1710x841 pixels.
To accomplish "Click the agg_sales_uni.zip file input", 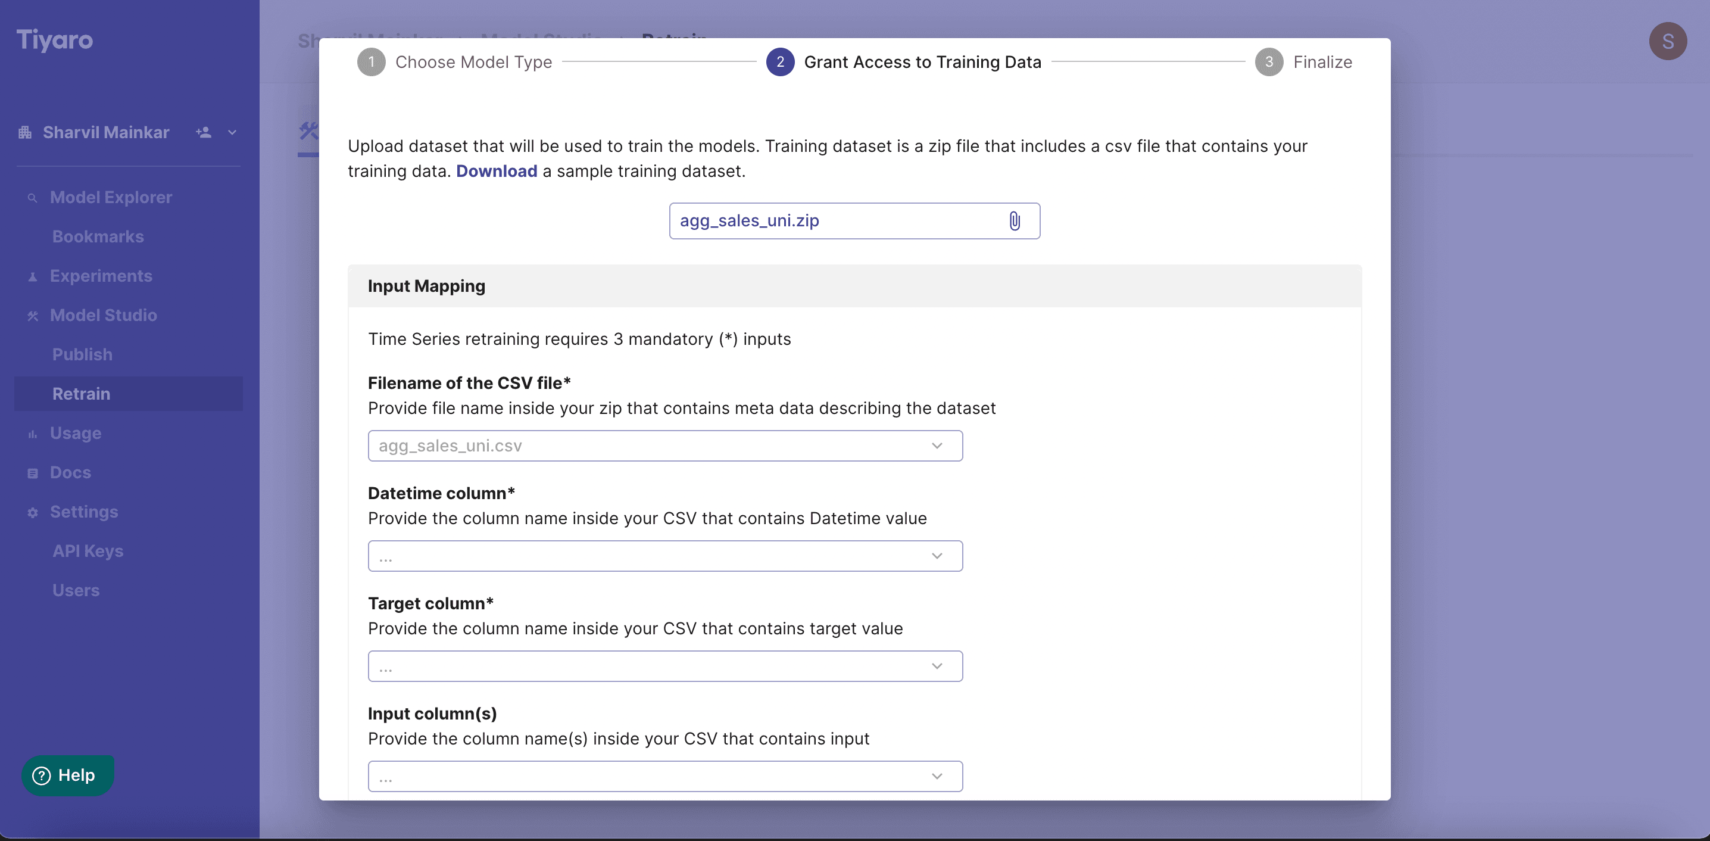I will (854, 220).
